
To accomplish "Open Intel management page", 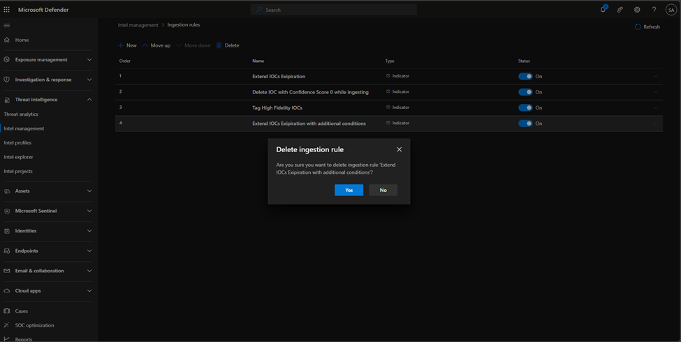I will [24, 129].
